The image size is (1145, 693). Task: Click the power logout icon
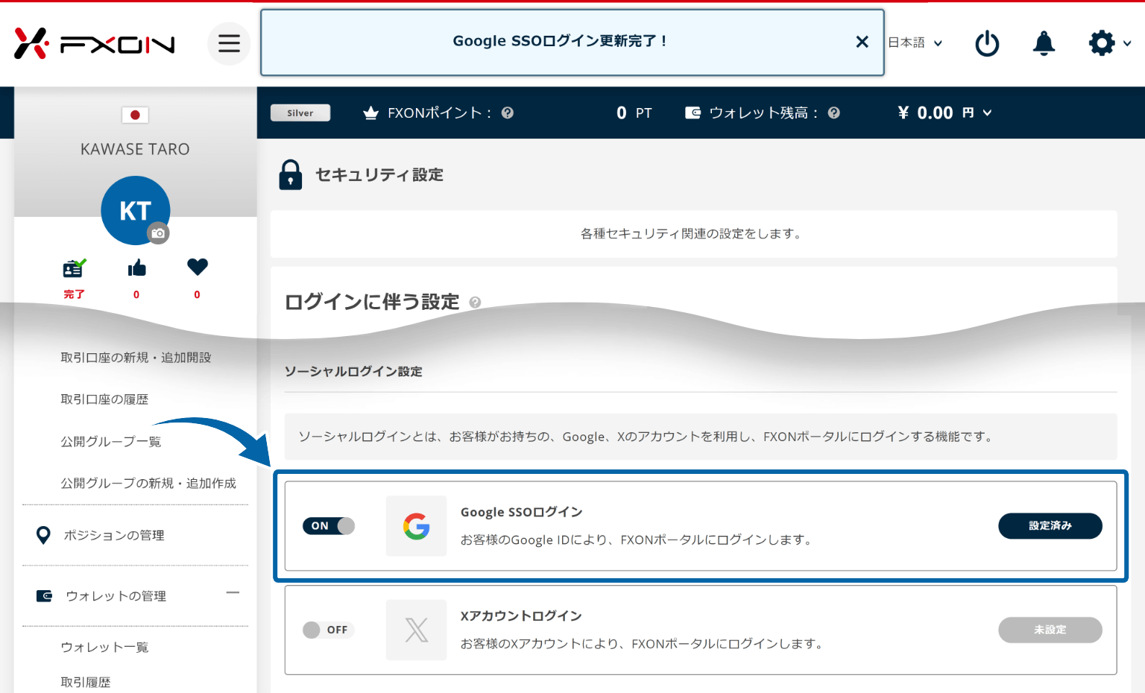click(987, 43)
